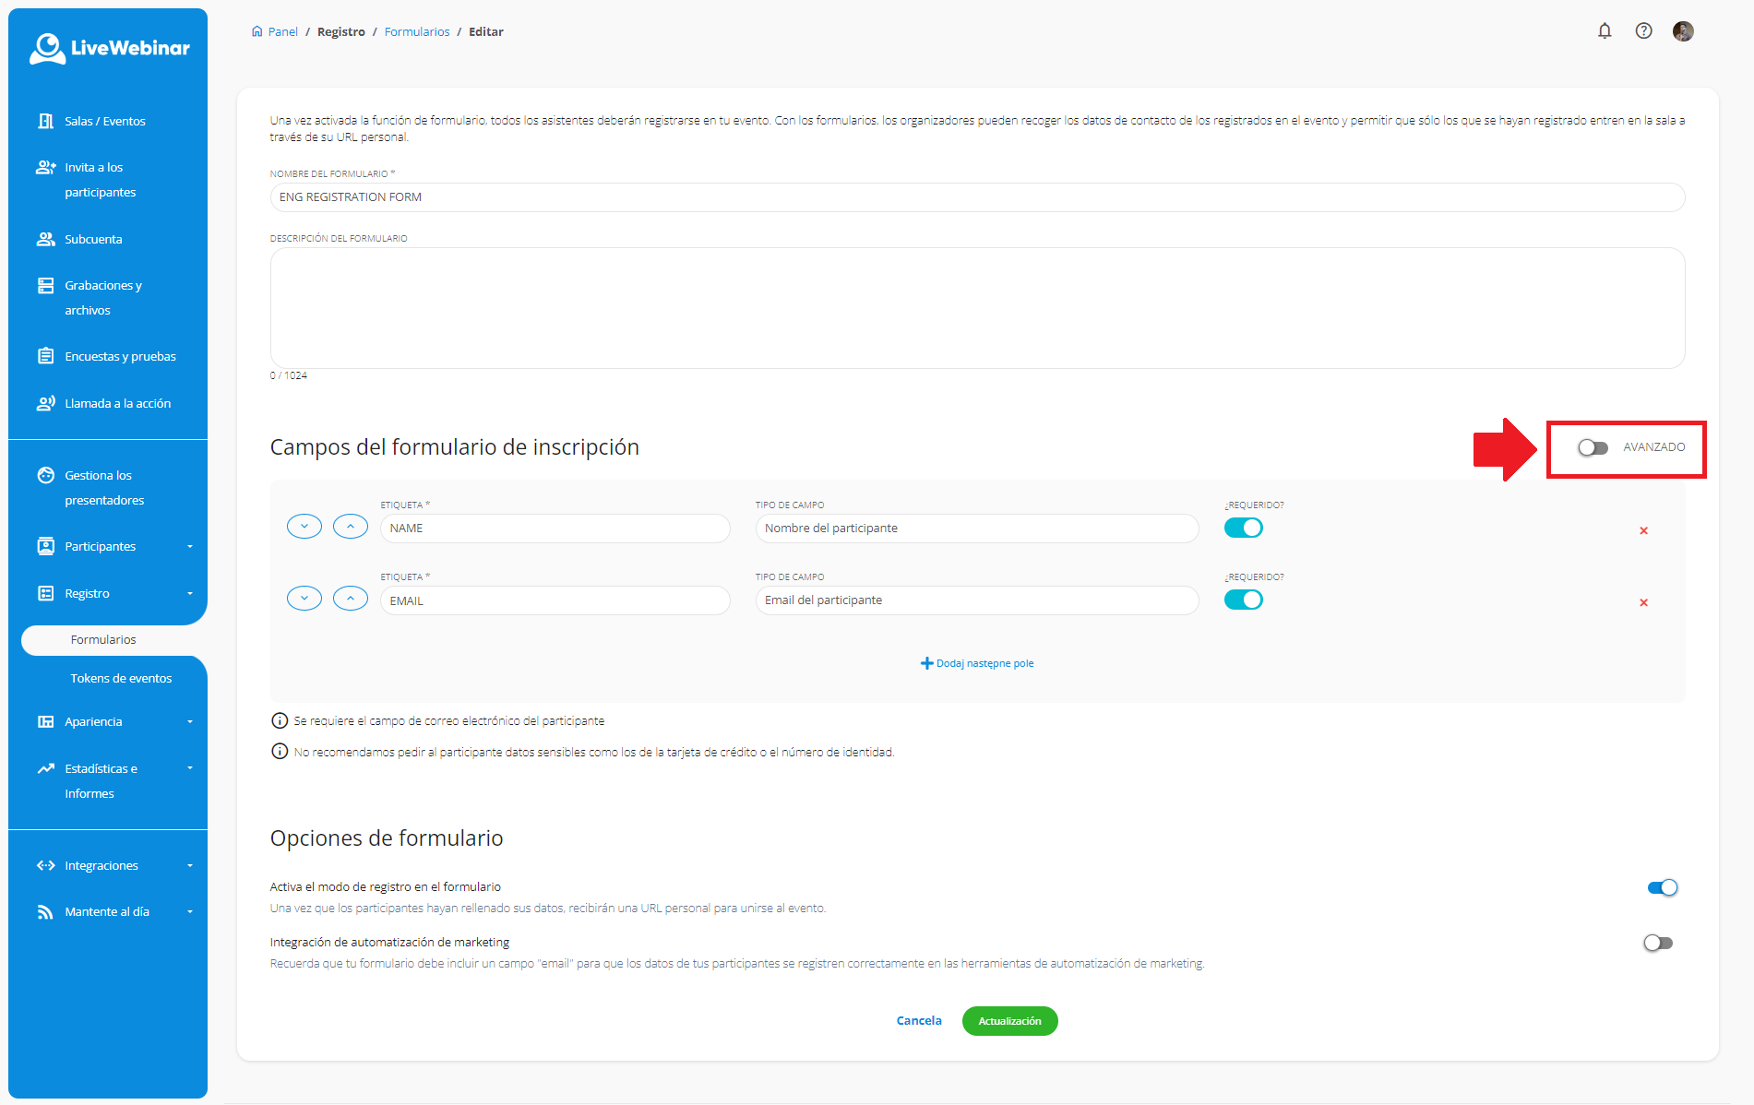This screenshot has width=1754, height=1105.
Task: Click the green Actualización button
Action: (x=1009, y=1021)
